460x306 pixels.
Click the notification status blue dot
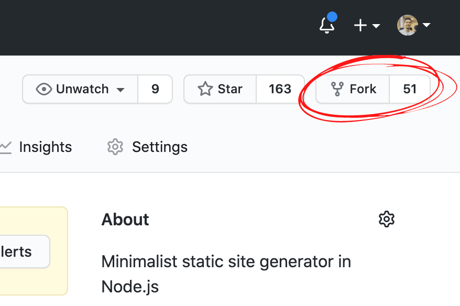[333, 17]
